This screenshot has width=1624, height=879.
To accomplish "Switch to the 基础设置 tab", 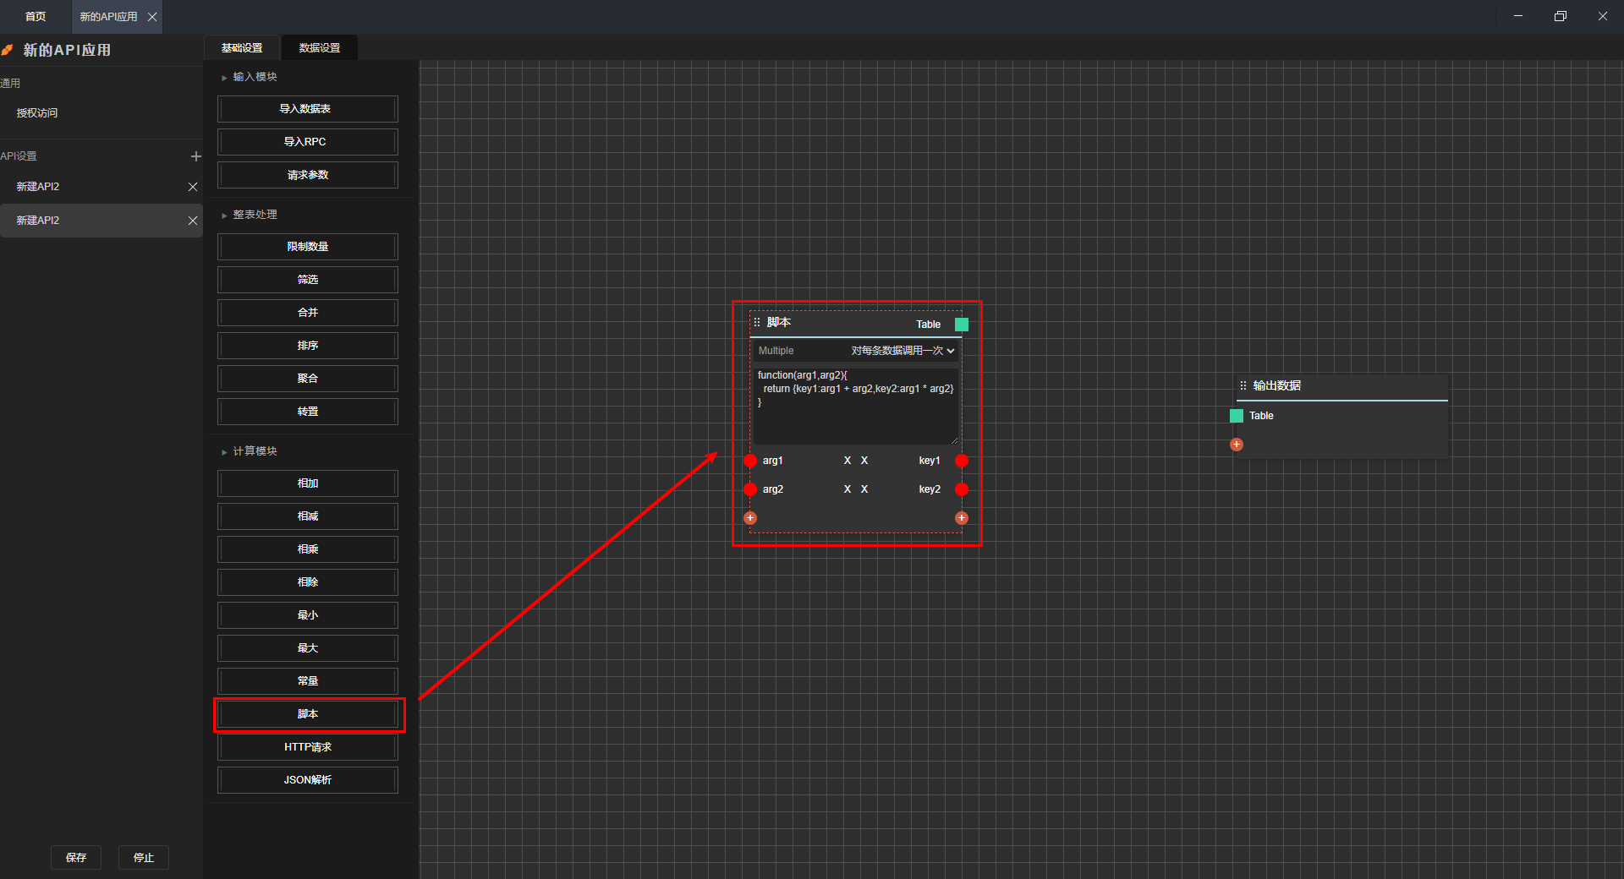I will coord(242,48).
